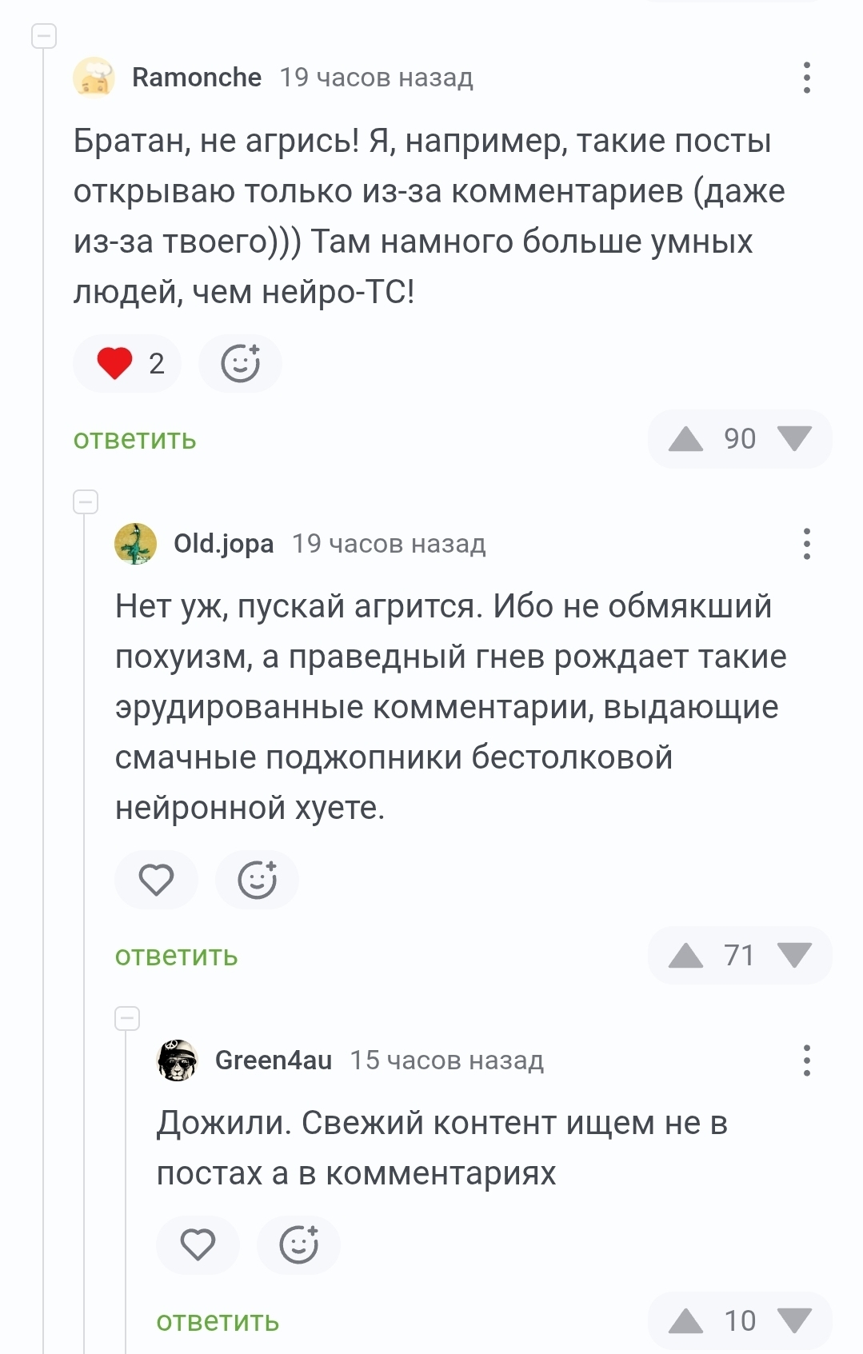Open three-dot menu on Ramonche's comment
Viewport: 863px width, 1354px height.
point(806,78)
